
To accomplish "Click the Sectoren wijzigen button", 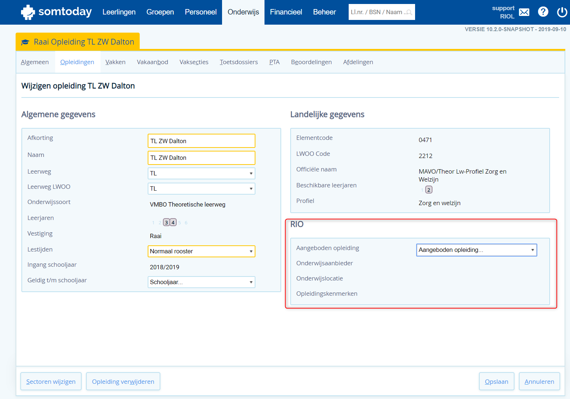I will point(51,382).
